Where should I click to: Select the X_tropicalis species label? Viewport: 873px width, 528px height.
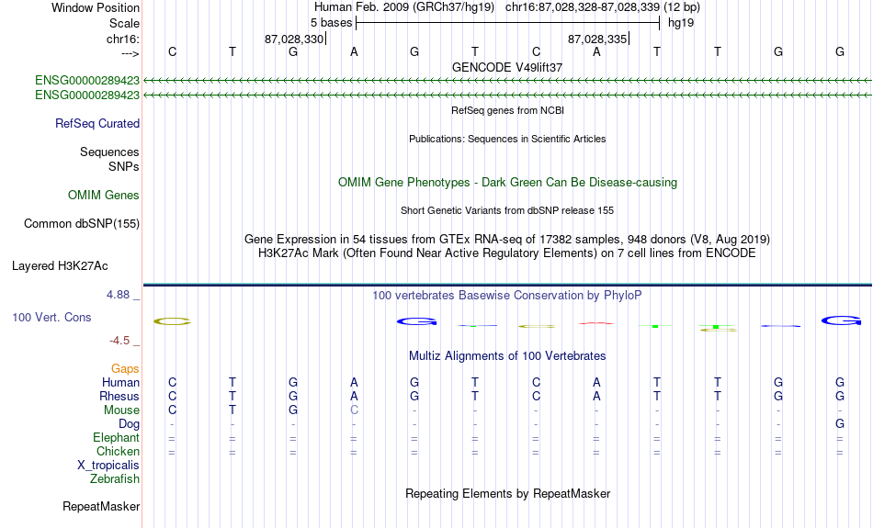pyautogui.click(x=108, y=466)
